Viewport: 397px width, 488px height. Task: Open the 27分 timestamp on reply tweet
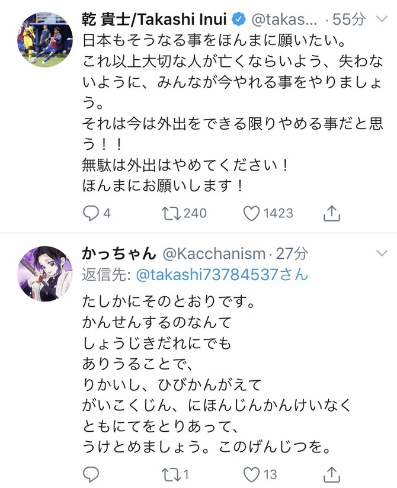click(292, 253)
